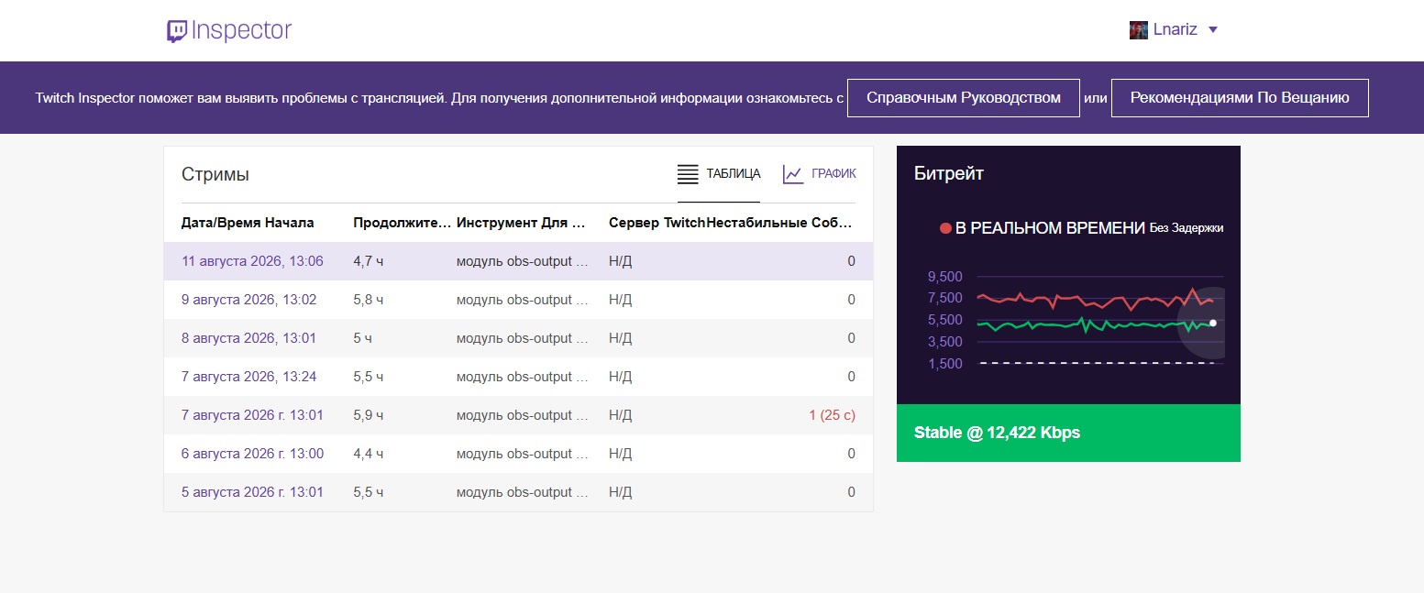Click the 7,500 axis label
This screenshot has height=593, width=1424.
(x=944, y=298)
